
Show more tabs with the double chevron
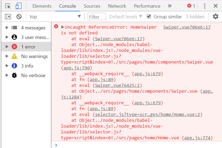(x=169, y=6)
